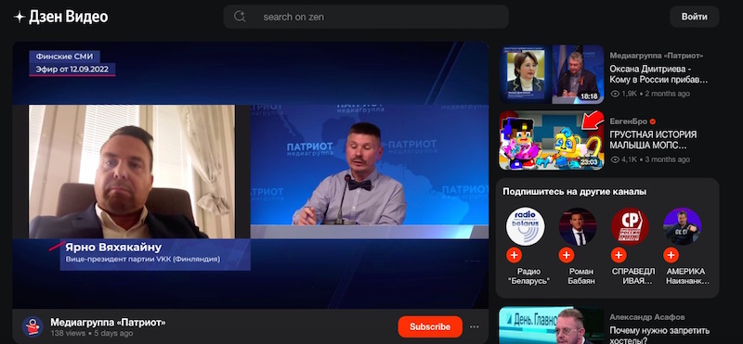743x344 pixels.
Task: Open Радио Беларусь channel avatar
Action: pyautogui.click(x=525, y=226)
